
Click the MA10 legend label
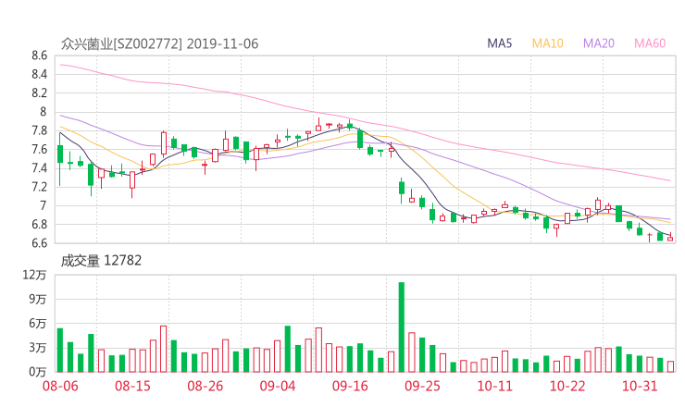547,43
